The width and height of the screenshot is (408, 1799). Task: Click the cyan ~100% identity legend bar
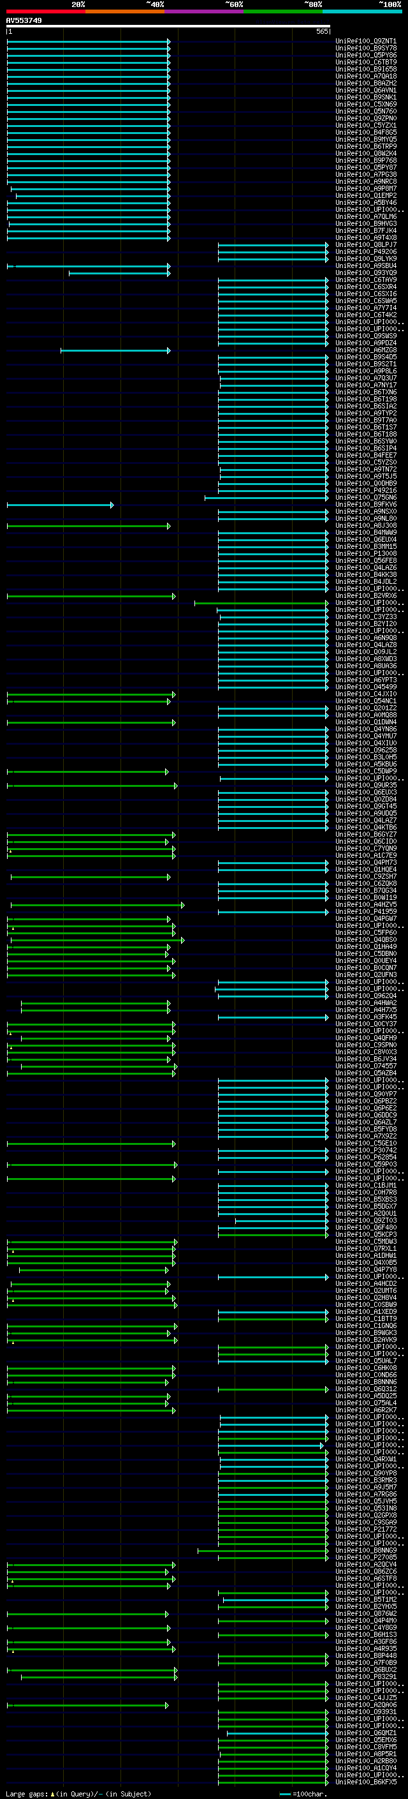[362, 11]
